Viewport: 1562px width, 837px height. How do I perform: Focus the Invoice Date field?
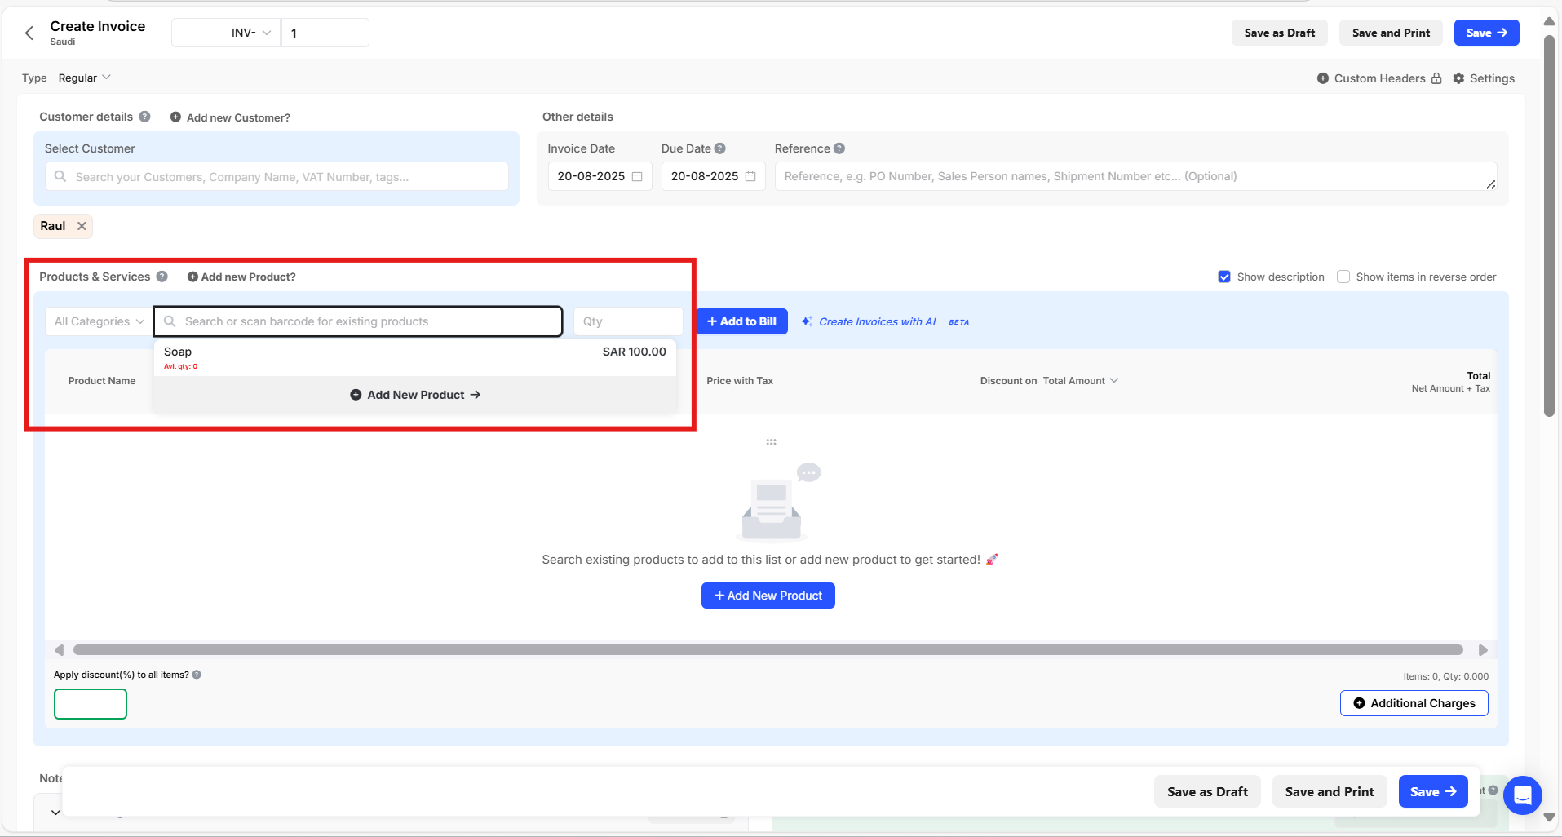(x=600, y=176)
